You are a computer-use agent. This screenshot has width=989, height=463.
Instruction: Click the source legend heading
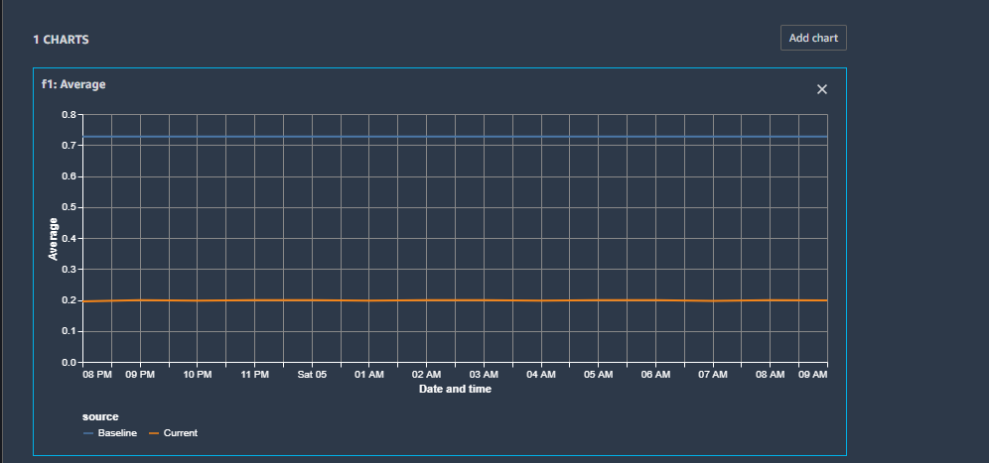(x=100, y=416)
